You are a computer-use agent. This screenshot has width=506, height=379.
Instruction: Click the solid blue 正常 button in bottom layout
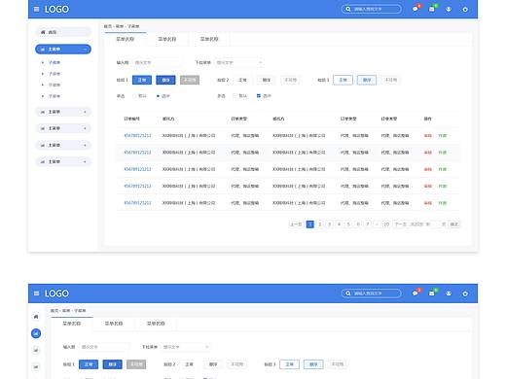point(89,364)
